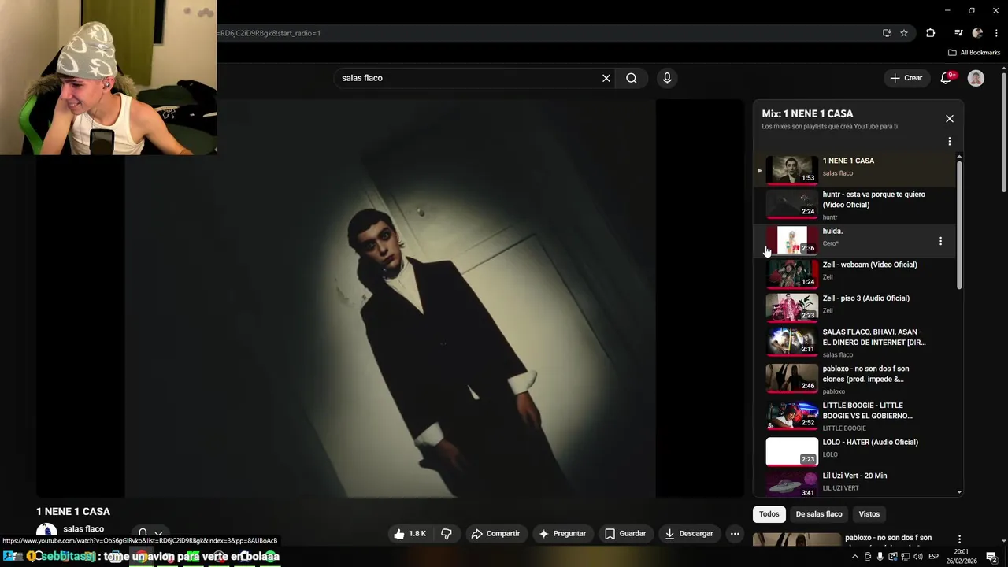Open the taskbar volume icon
The image size is (1008, 567).
918,557
